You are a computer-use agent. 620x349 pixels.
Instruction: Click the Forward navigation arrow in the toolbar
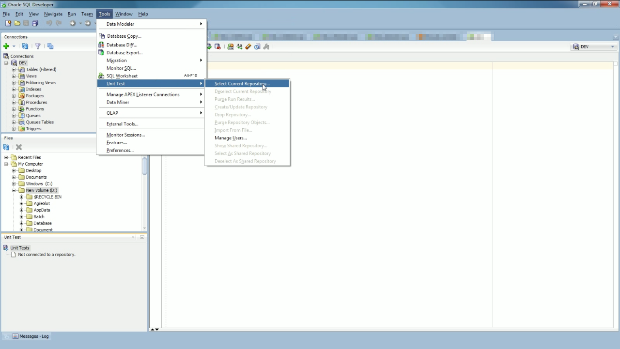coord(88,23)
